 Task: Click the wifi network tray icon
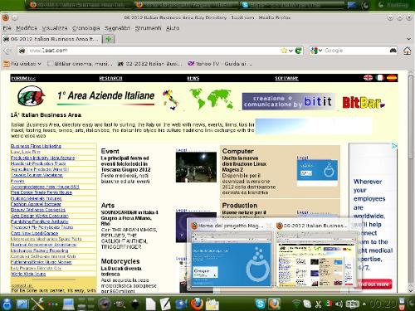pyautogui.click(x=296, y=304)
